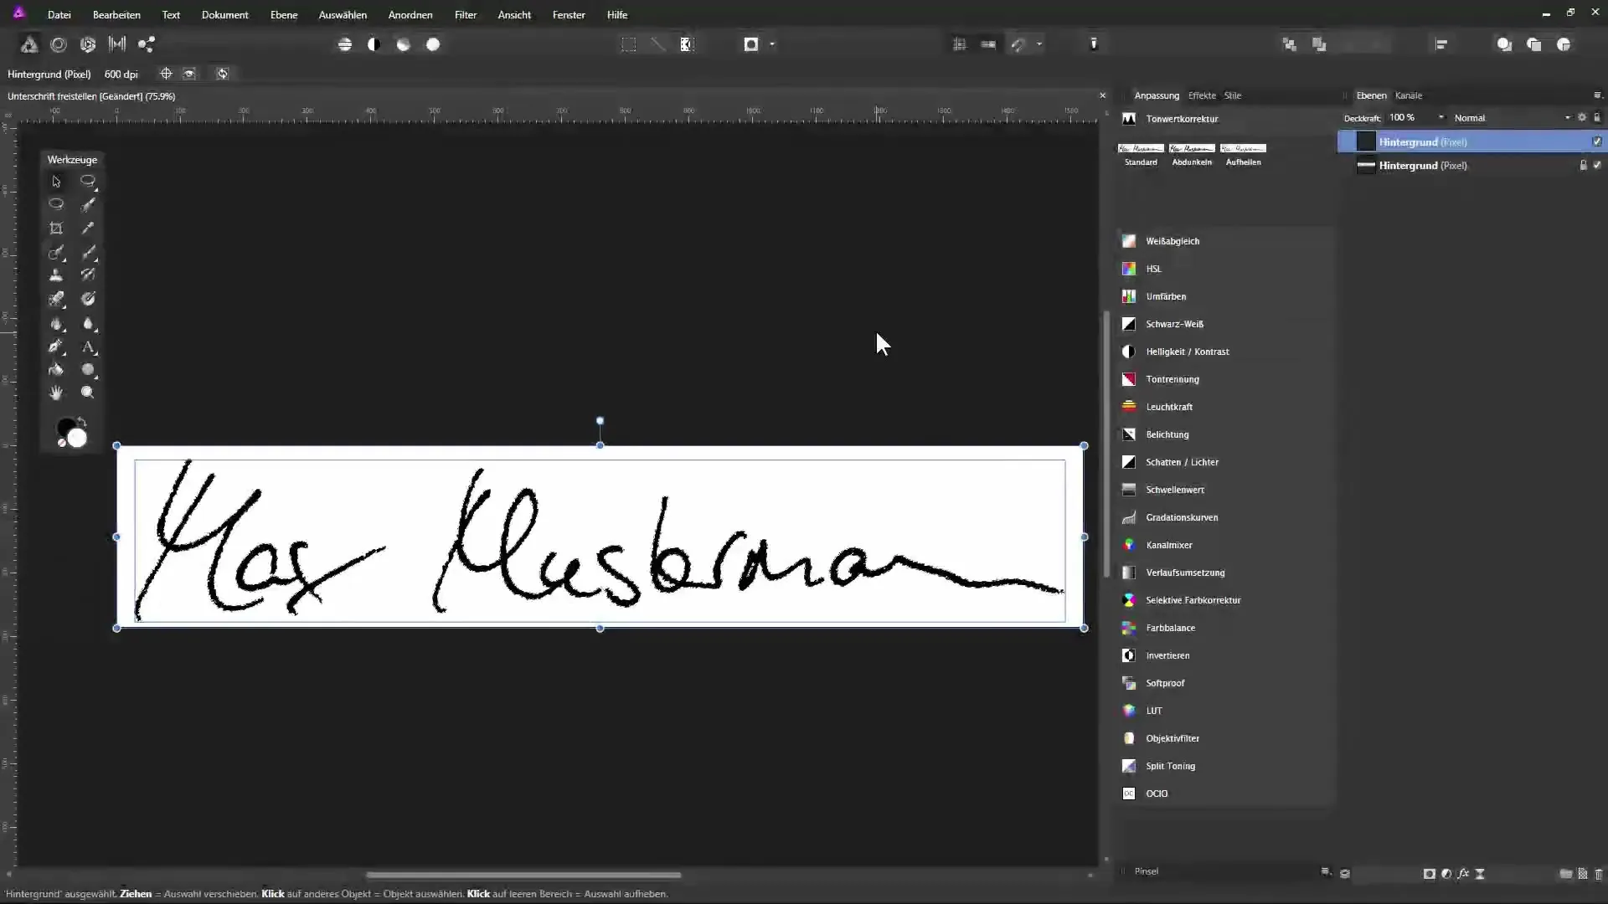Screen dimensions: 1608x904
Task: Click the Invertieren adjustment icon
Action: 1129,655
